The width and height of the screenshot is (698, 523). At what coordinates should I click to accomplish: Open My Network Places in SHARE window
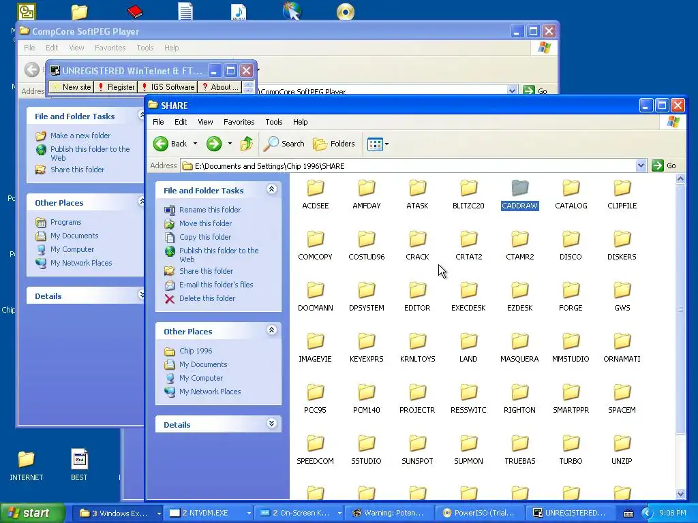210,392
